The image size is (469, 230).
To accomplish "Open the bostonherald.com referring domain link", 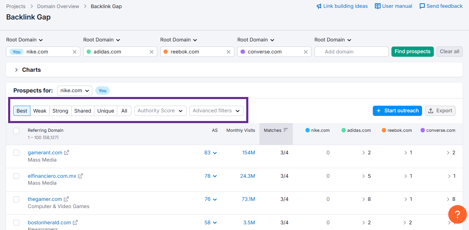I will click(x=49, y=222).
